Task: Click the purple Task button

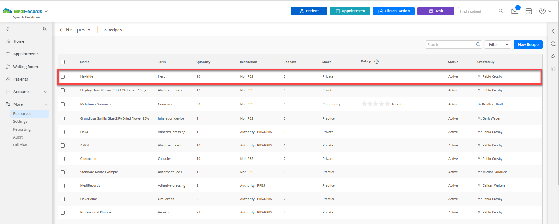Action: click(435, 11)
